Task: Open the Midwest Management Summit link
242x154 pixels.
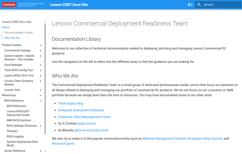Action: click(x=164, y=139)
